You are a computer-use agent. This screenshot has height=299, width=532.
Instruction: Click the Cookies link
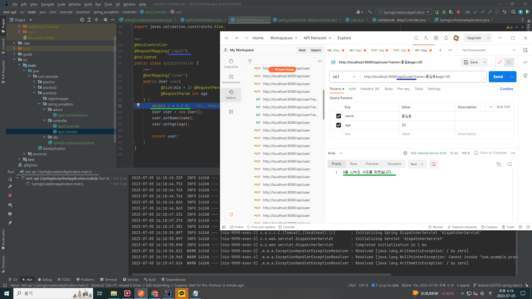[507, 89]
